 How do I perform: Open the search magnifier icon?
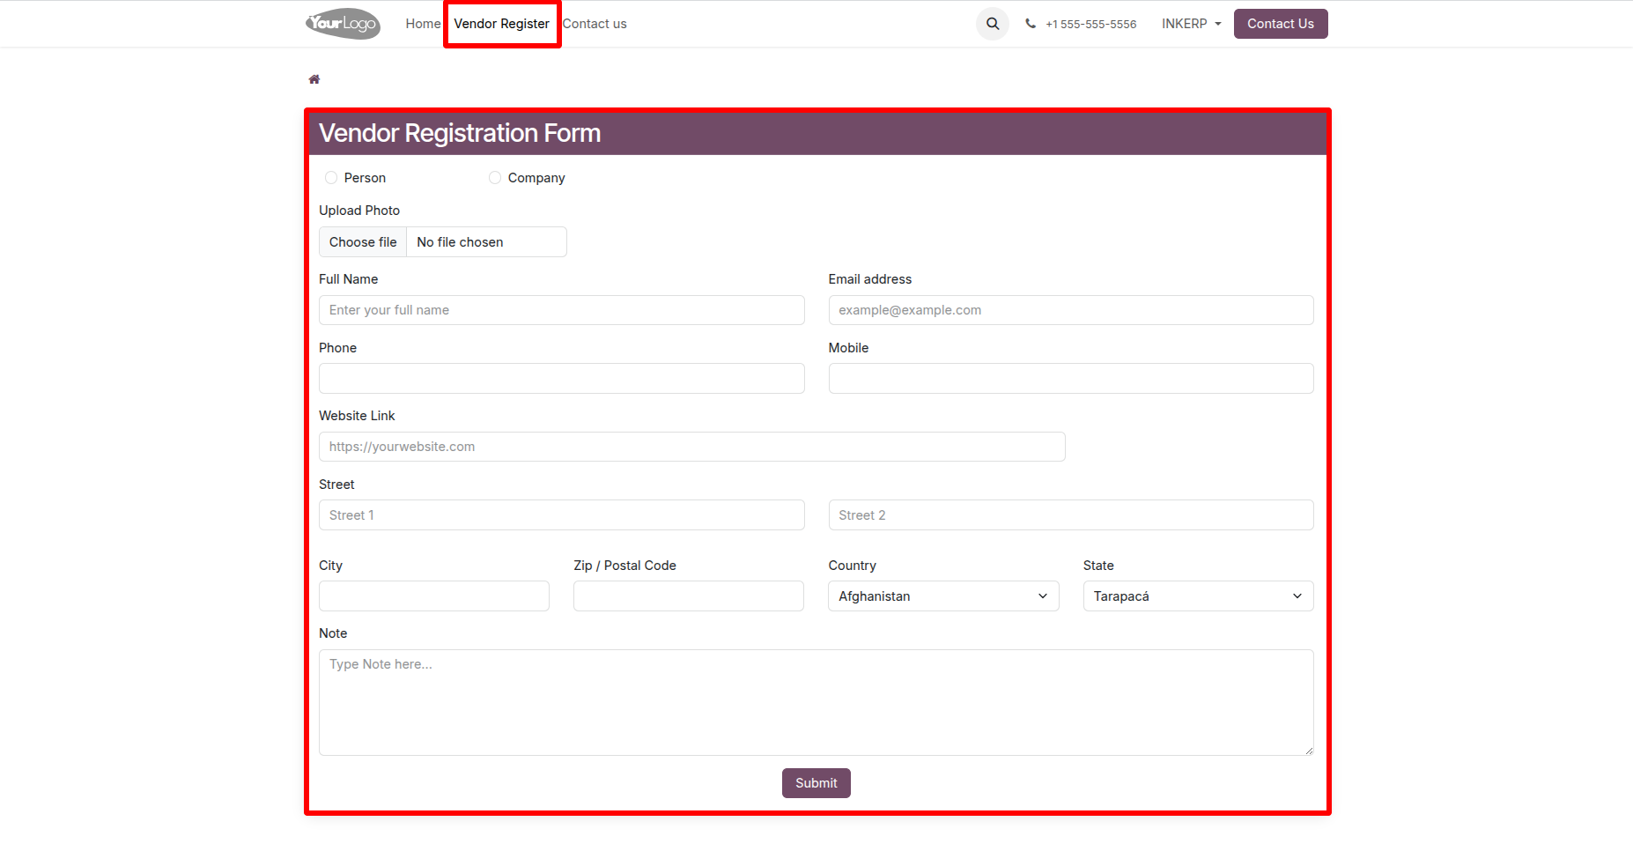click(993, 24)
